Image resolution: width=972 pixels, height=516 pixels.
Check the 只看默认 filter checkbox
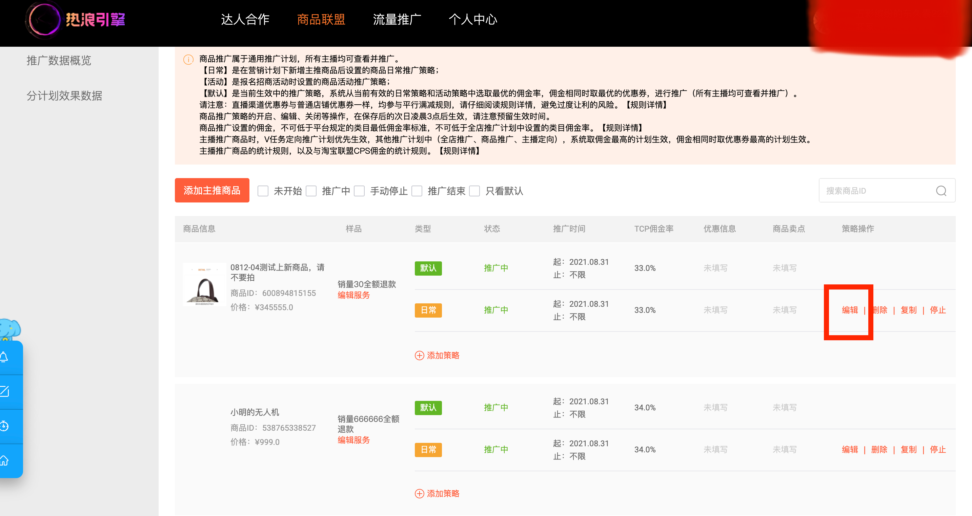(475, 191)
